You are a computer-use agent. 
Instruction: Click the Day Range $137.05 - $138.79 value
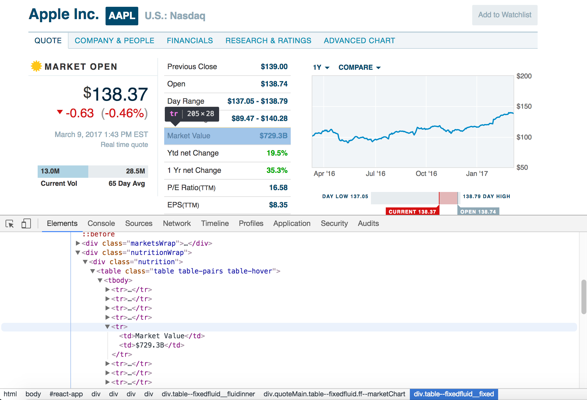[x=257, y=101]
